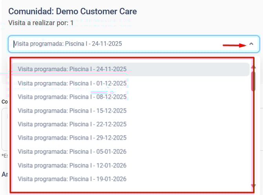The height and width of the screenshot is (195, 263).
Task: Click the dropdown list scrollbar thumb
Action: (x=253, y=80)
